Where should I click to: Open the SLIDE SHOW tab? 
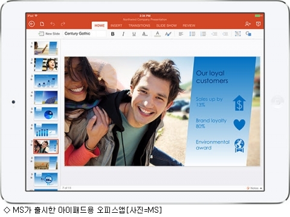pos(166,25)
